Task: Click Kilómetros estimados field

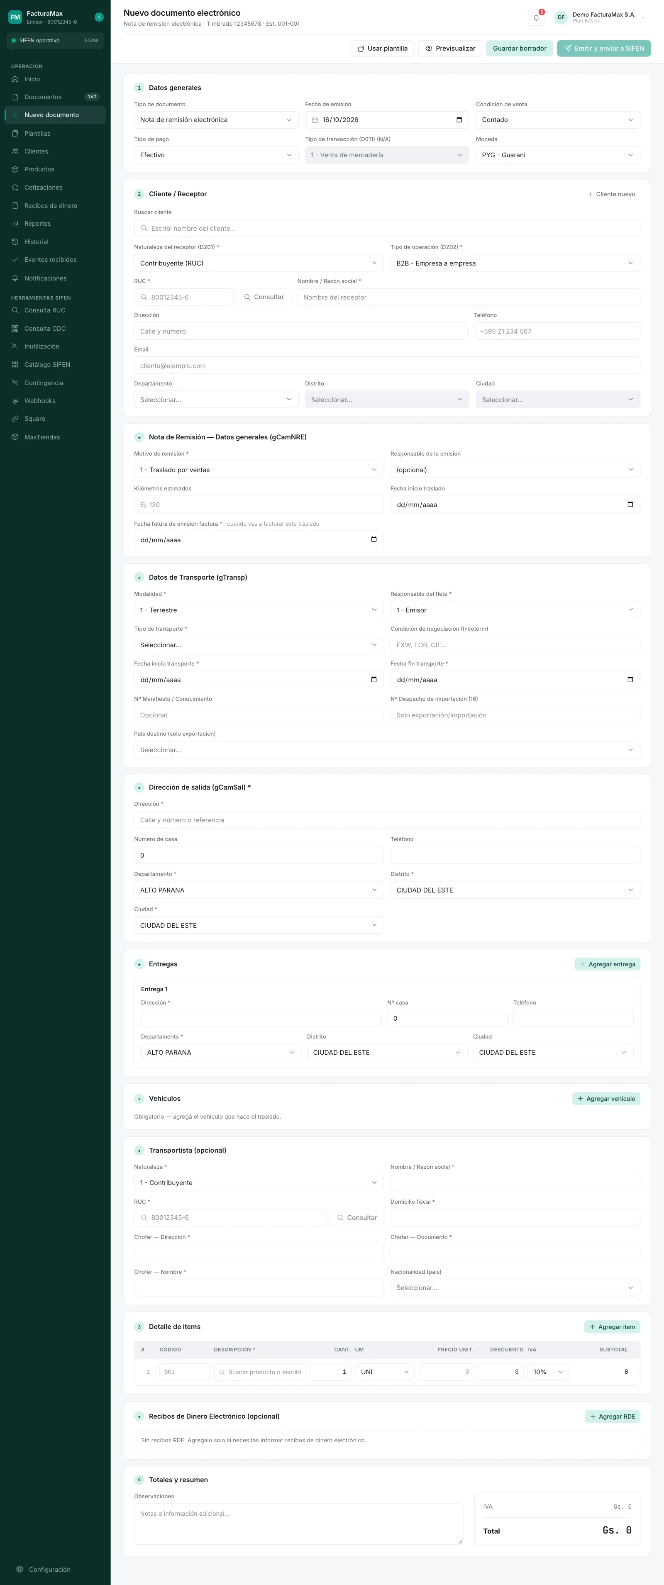Action: [x=259, y=505]
